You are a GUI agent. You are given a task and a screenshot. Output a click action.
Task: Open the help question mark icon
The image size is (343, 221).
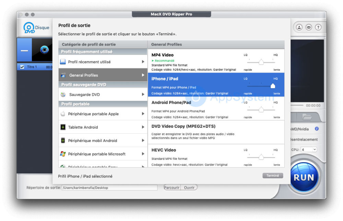tap(318, 27)
